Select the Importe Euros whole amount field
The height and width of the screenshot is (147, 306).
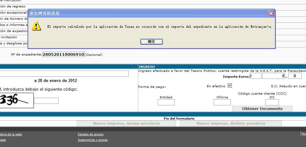tap(273, 76)
